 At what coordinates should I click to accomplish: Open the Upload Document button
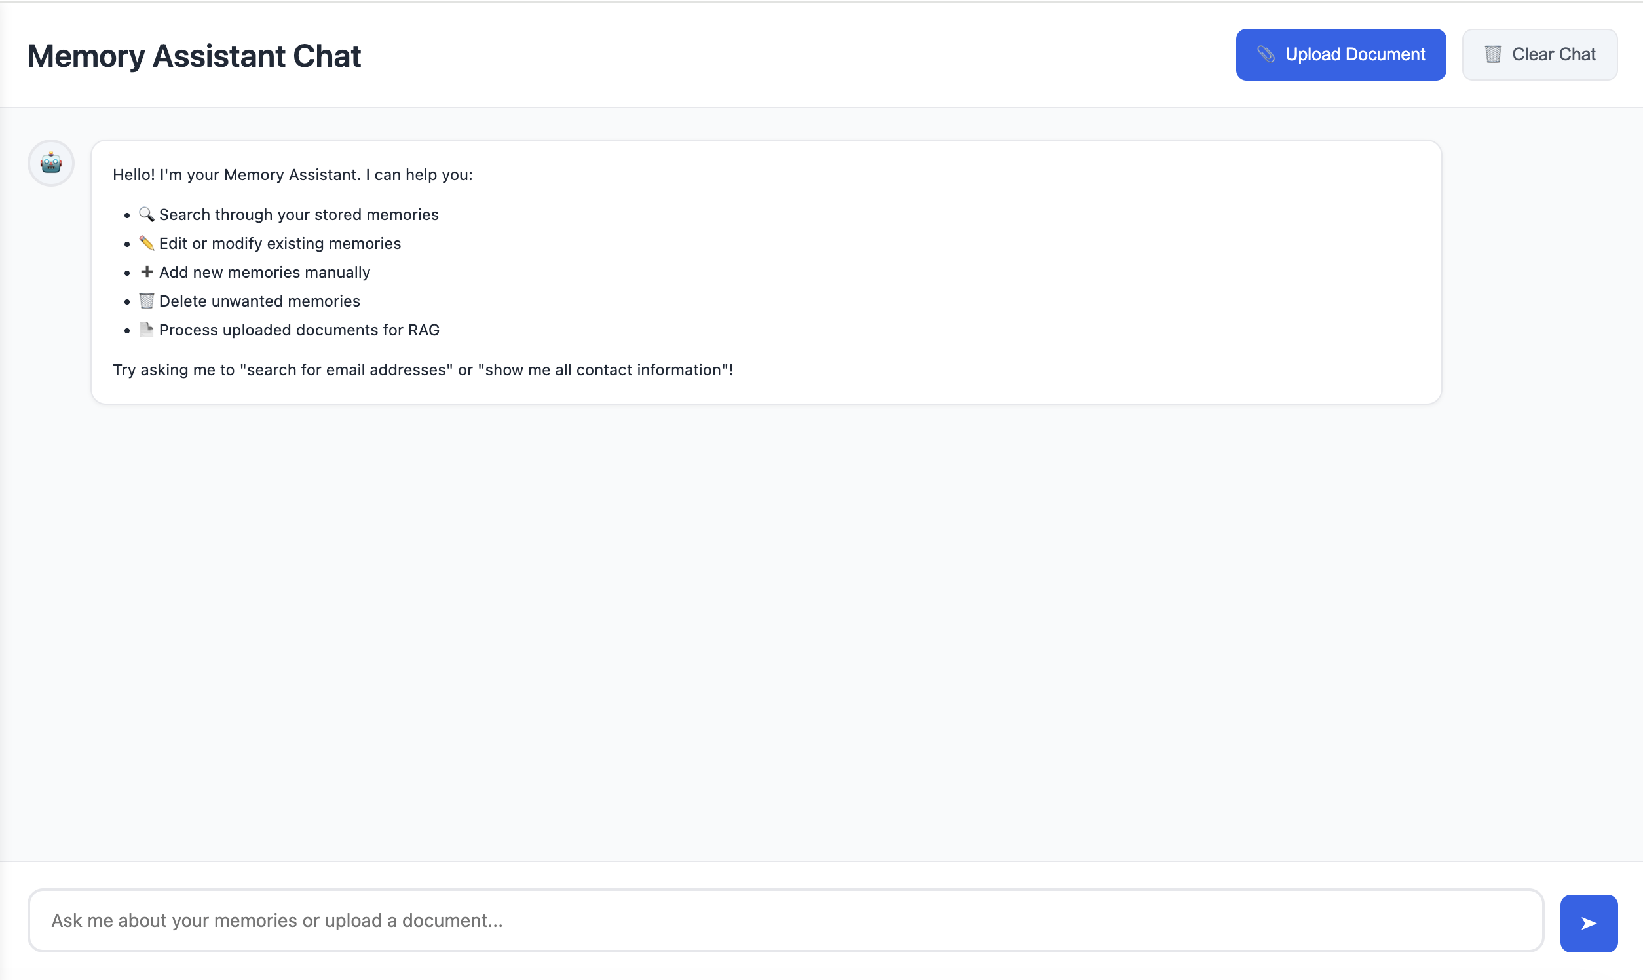click(x=1340, y=54)
